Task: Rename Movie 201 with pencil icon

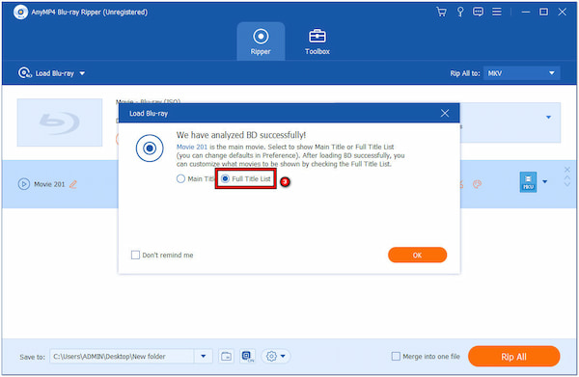Action: [73, 184]
